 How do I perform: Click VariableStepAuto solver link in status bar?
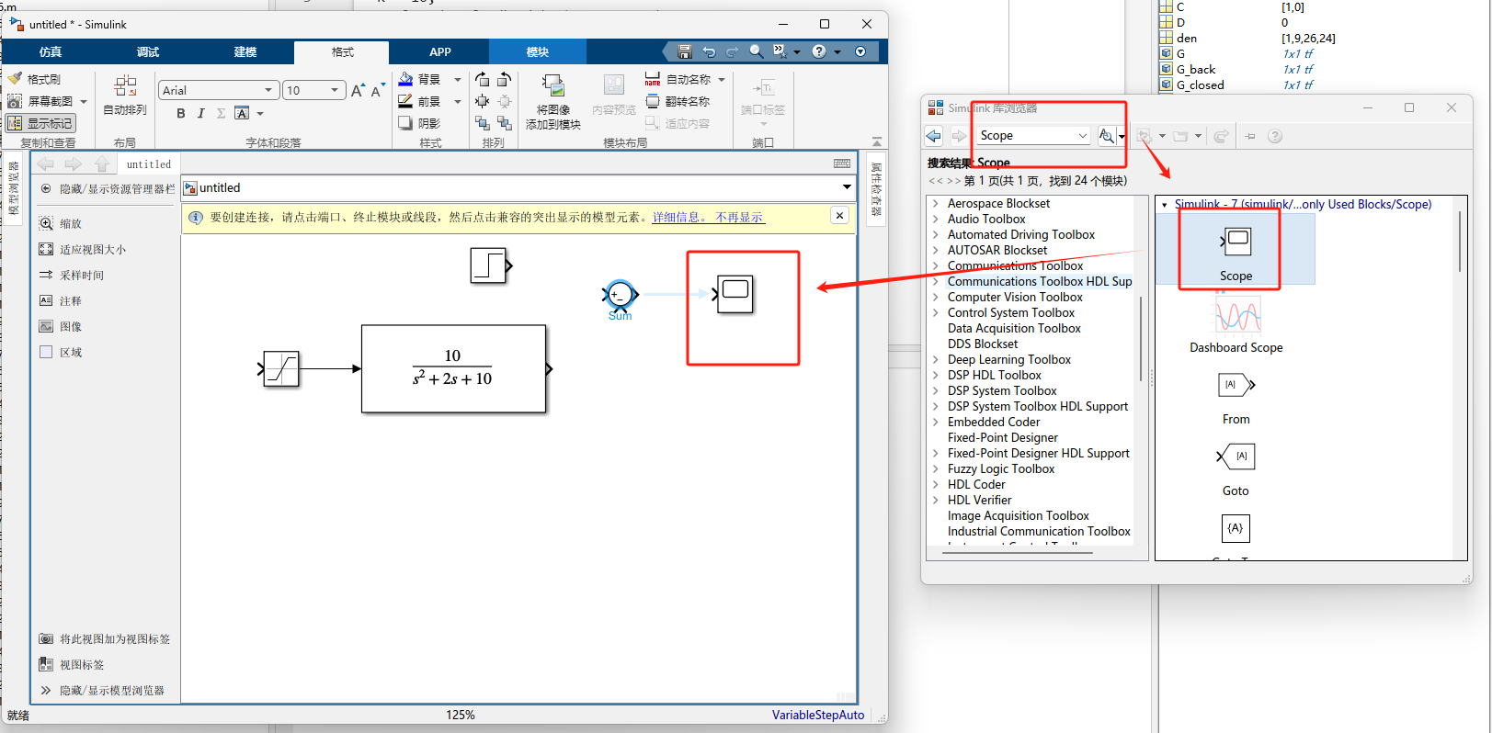click(x=818, y=715)
